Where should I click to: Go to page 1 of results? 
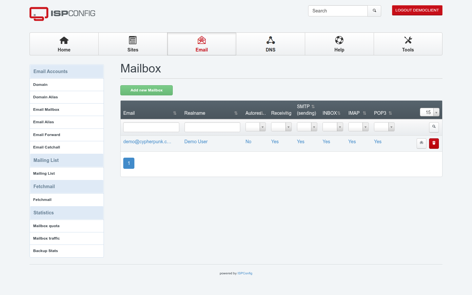(x=129, y=163)
